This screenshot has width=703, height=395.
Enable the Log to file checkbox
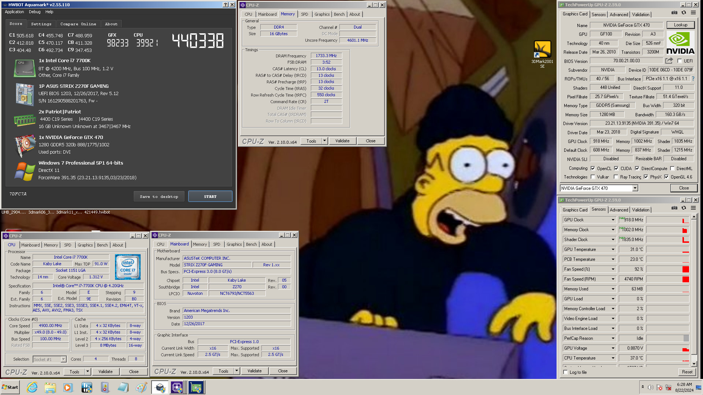click(x=566, y=372)
